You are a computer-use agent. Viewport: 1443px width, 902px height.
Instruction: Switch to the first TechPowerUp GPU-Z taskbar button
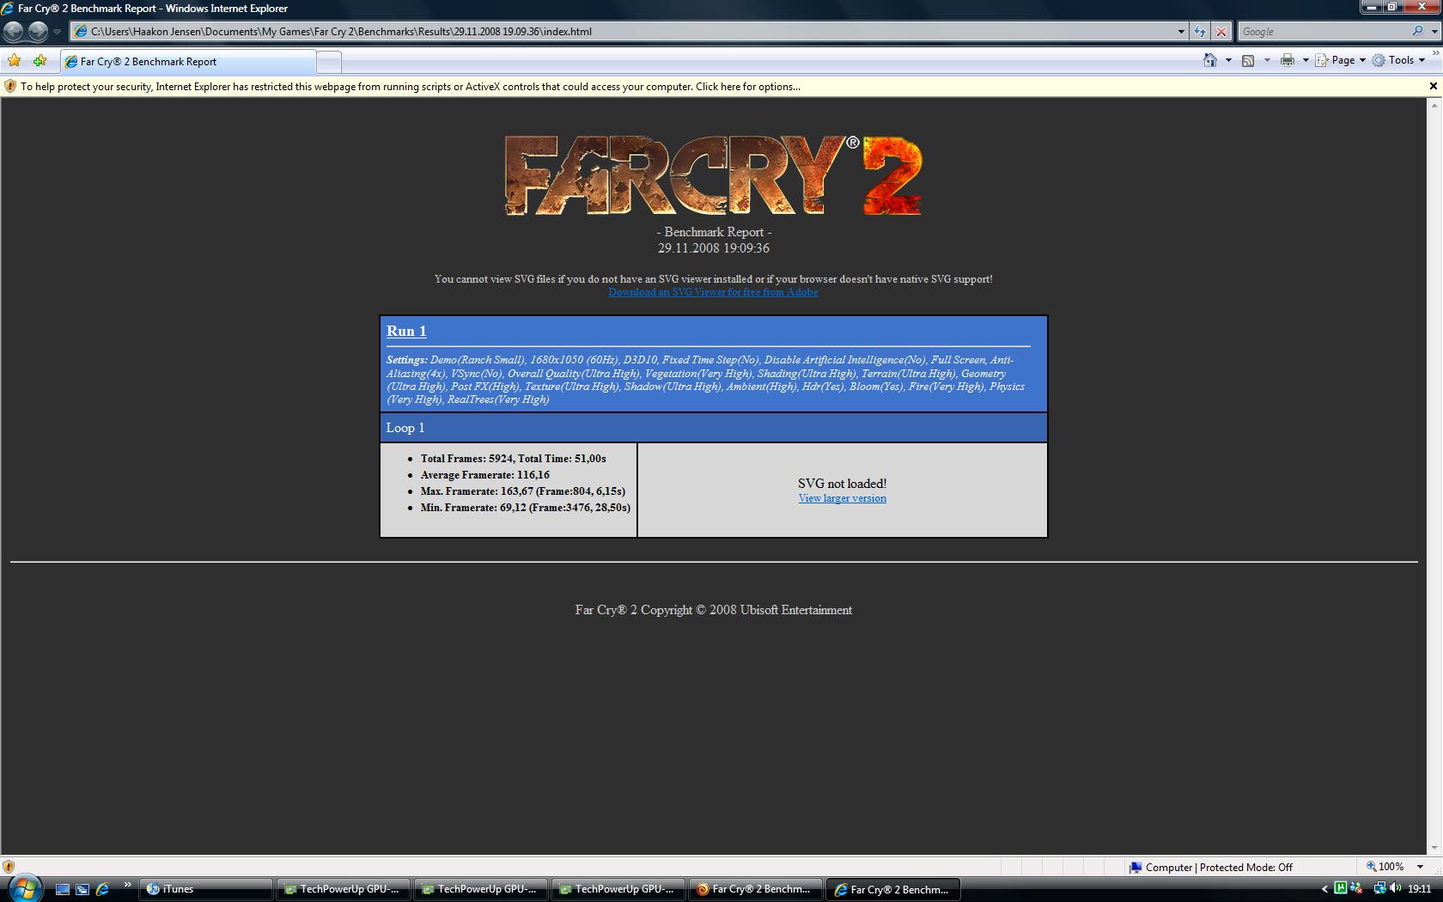(344, 889)
